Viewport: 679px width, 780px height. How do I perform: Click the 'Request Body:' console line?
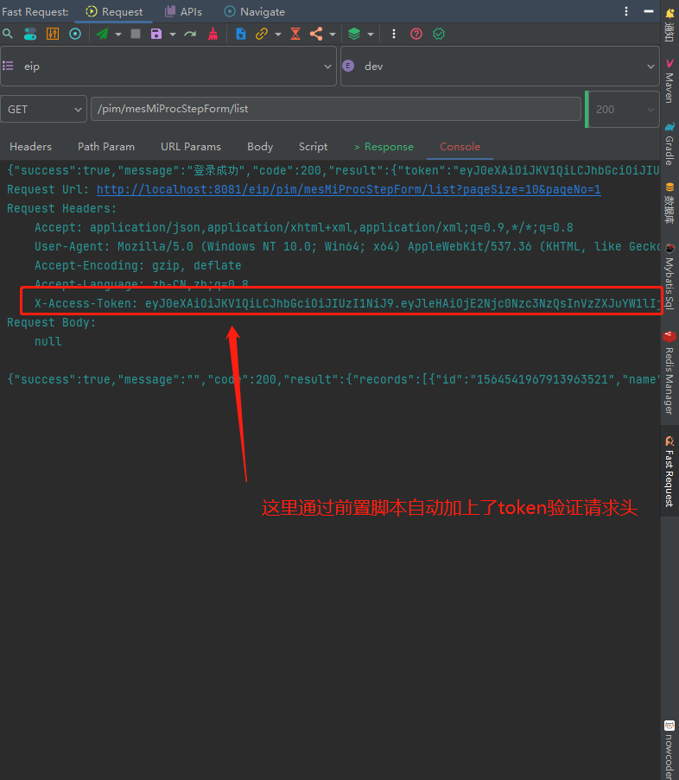51,322
